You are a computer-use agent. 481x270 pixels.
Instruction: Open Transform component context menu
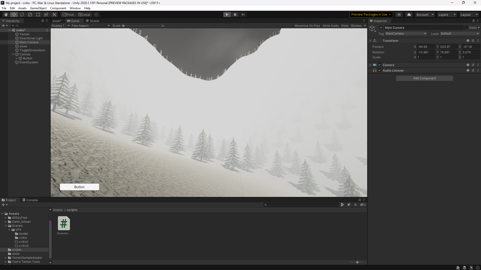[478, 41]
